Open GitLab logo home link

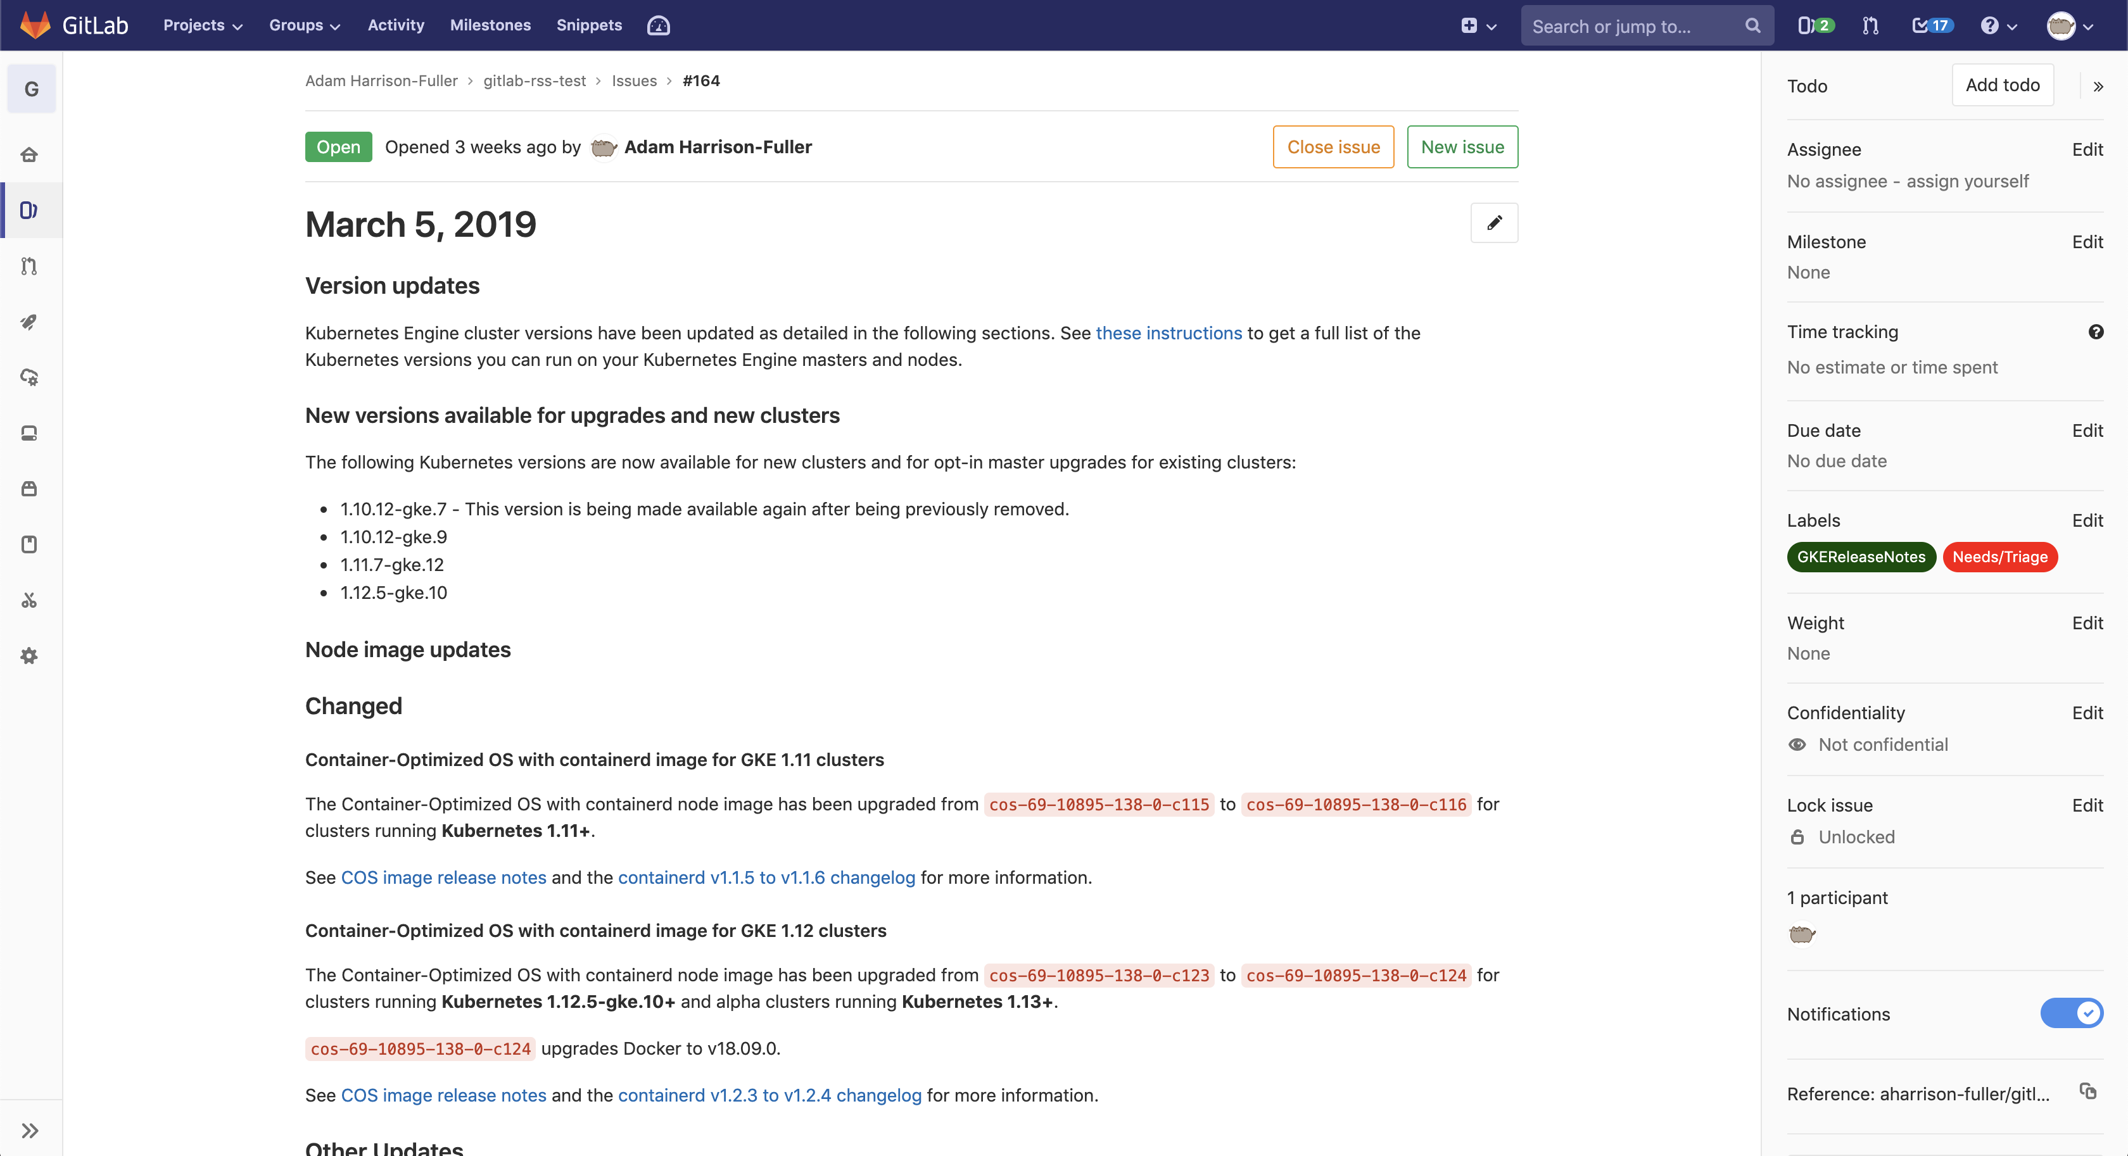[x=74, y=25]
